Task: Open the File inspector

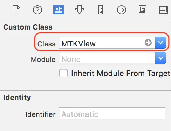Action: click(x=16, y=10)
